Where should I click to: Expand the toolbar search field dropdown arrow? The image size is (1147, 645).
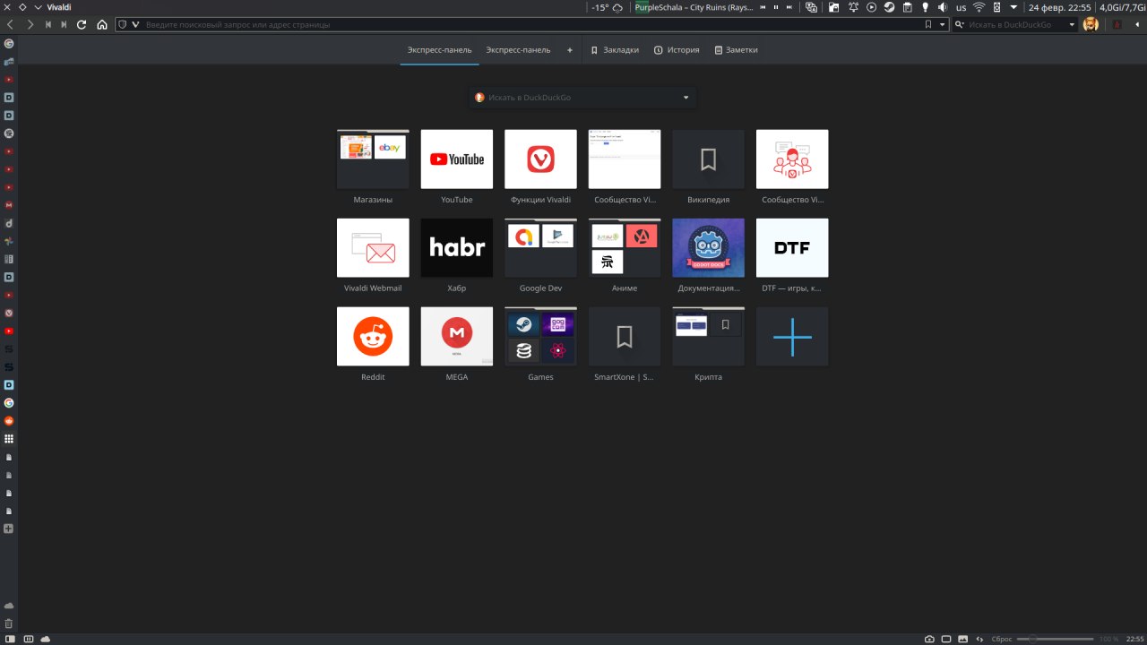(x=1072, y=24)
